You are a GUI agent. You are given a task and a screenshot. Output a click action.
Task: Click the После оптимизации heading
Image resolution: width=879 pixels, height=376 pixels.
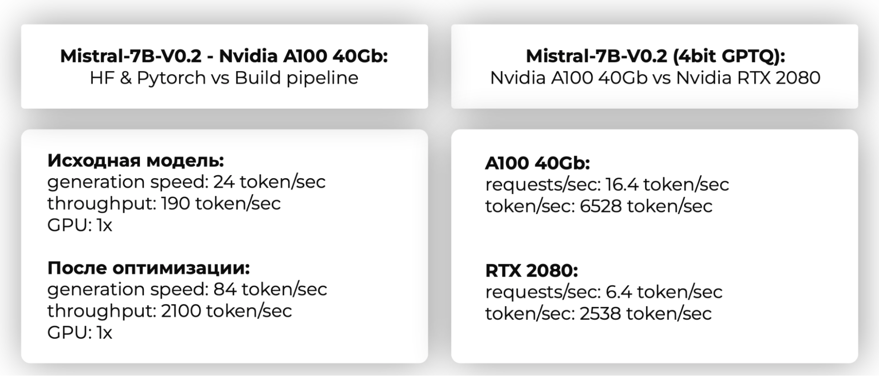148,268
